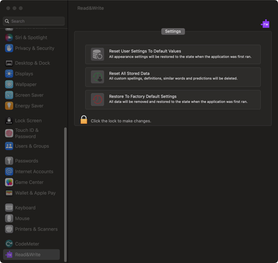Open the Displays sun icon
278x263 pixels.
point(9,74)
